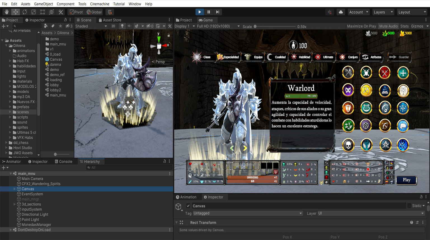
Task: Click the Play button in game
Action: pyautogui.click(x=406, y=180)
